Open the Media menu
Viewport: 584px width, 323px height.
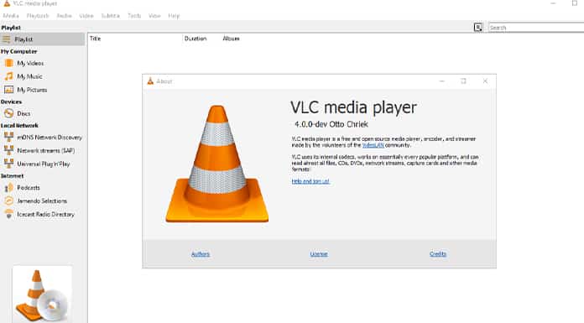pos(10,16)
